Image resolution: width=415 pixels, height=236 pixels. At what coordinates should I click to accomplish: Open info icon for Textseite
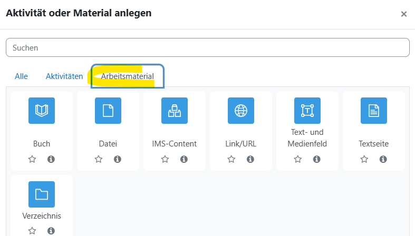(383, 159)
